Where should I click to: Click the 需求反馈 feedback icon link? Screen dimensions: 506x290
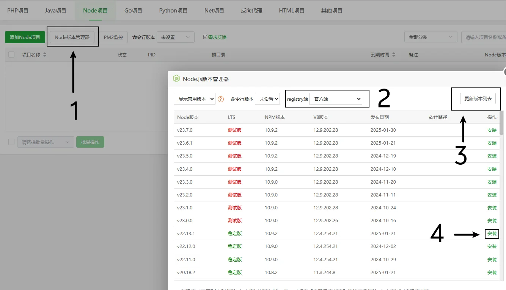pyautogui.click(x=215, y=37)
